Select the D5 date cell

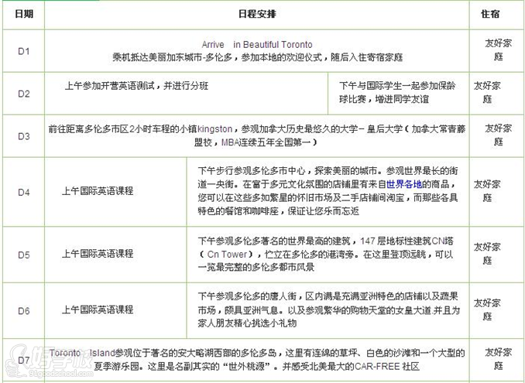[x=24, y=255]
